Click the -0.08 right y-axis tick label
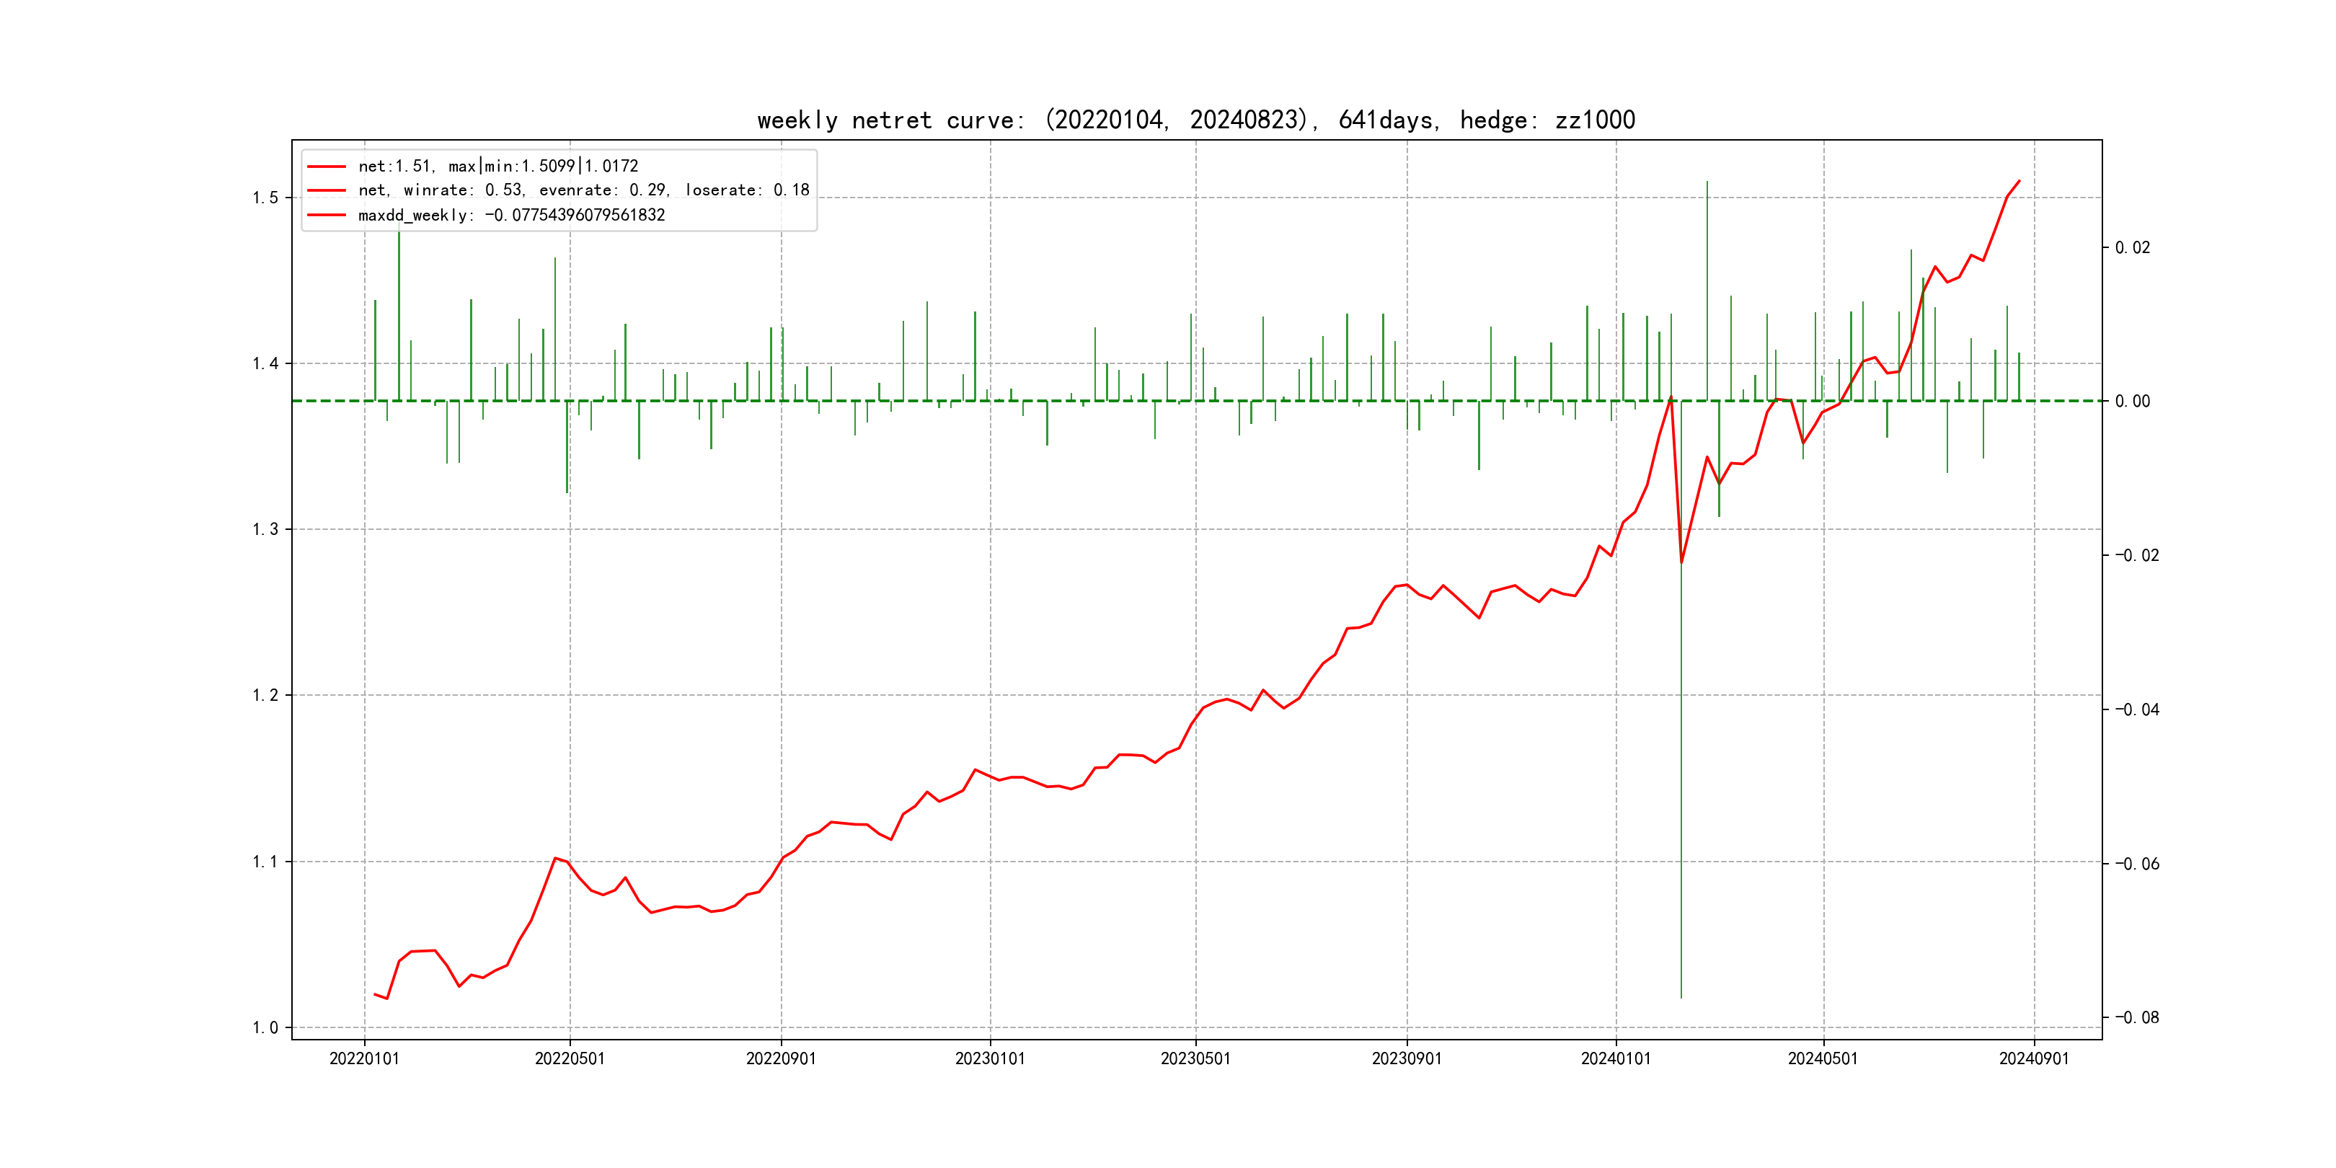 pyautogui.click(x=2136, y=1017)
